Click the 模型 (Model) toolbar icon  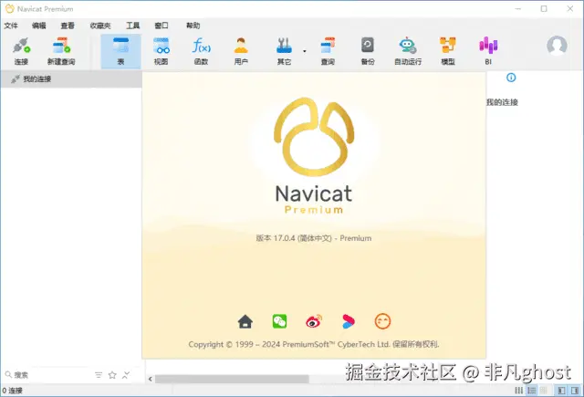[x=448, y=51]
